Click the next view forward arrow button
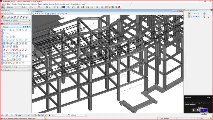Screen dimensions: 213x120 pos(7,115)
